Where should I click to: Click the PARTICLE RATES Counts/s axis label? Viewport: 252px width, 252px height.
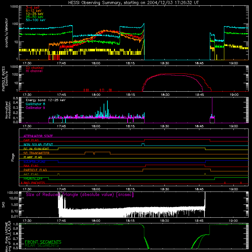[x=5, y=79]
